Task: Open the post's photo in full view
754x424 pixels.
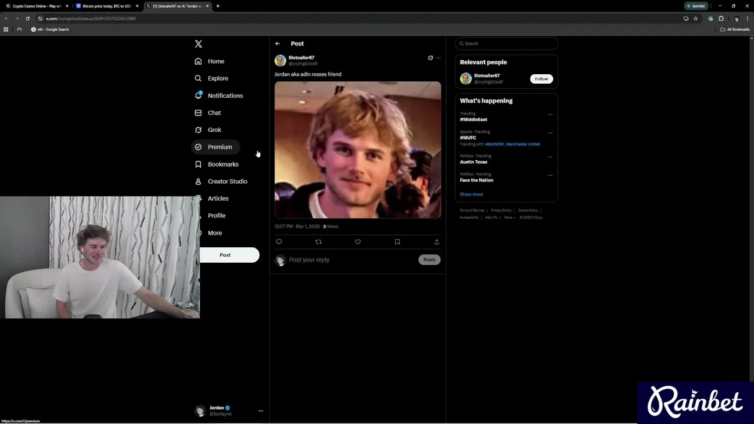Action: click(358, 150)
